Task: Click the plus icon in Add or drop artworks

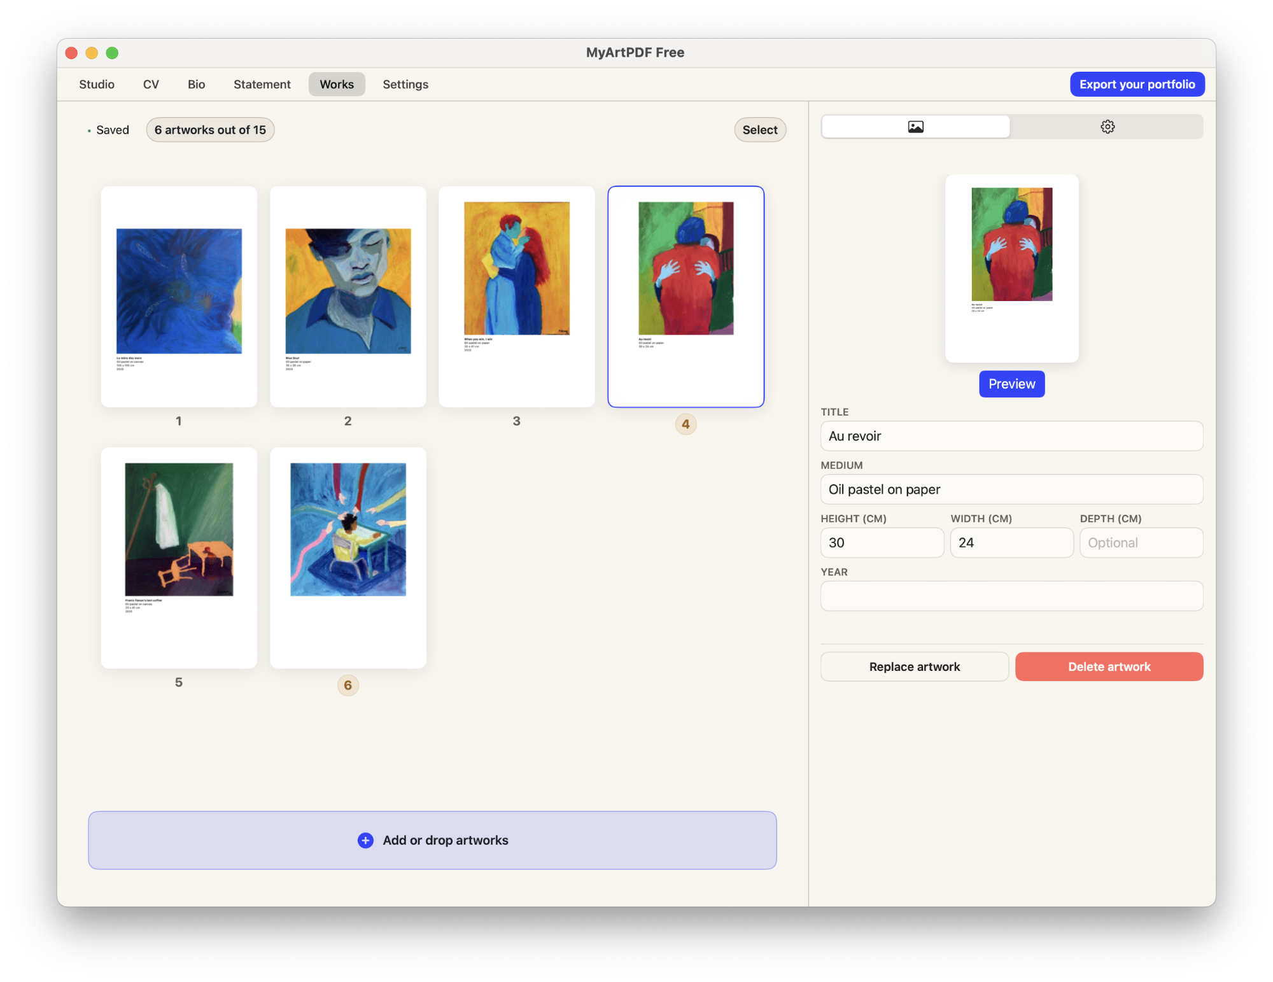Action: click(x=365, y=840)
